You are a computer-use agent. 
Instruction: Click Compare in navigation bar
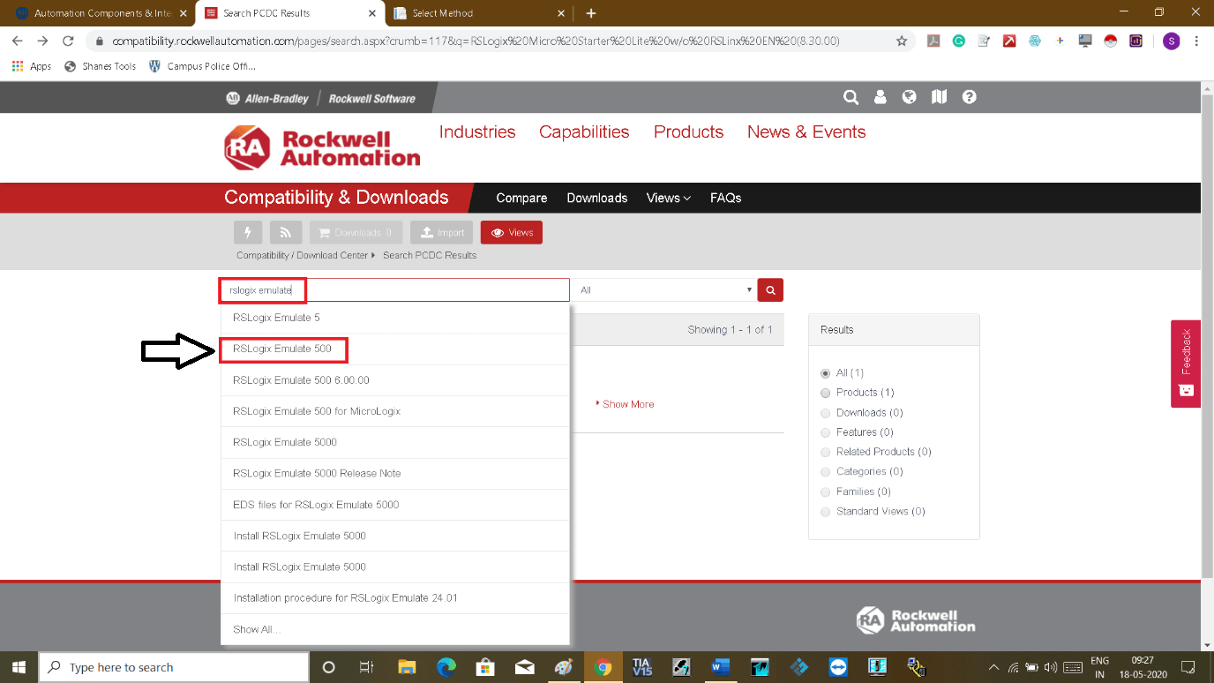(x=521, y=198)
